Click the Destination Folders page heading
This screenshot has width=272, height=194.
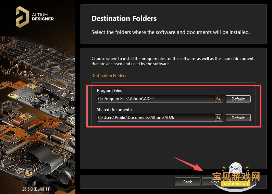coord(124,19)
